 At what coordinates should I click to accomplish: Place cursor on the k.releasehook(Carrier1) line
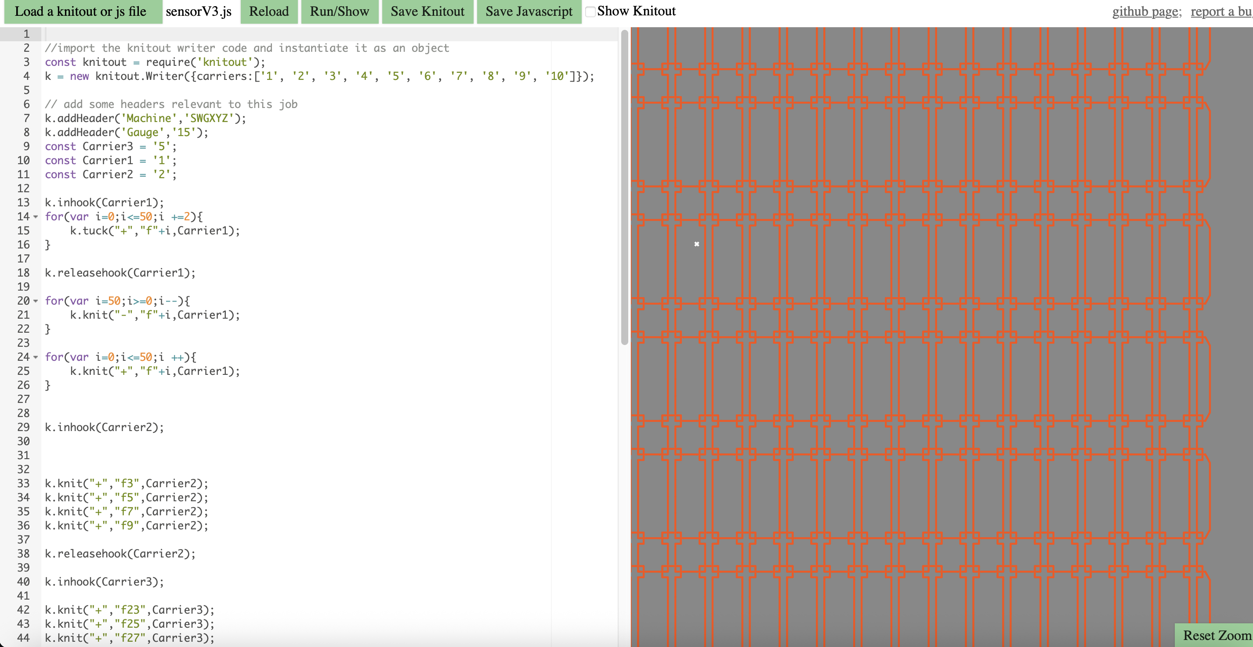pos(120,273)
